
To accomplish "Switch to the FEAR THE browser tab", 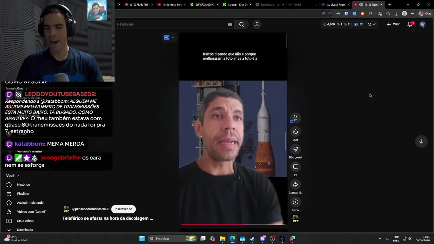I will click(x=139, y=5).
